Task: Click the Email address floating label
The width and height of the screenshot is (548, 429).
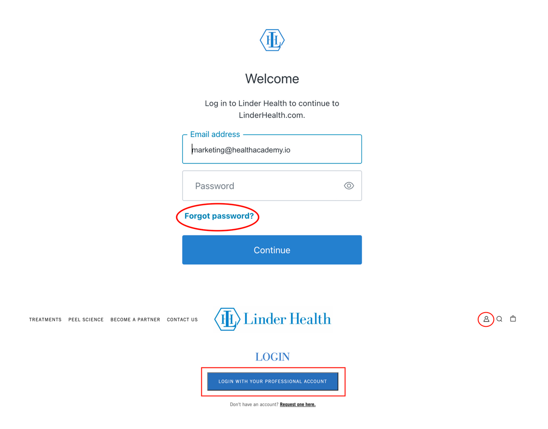Action: (215, 134)
